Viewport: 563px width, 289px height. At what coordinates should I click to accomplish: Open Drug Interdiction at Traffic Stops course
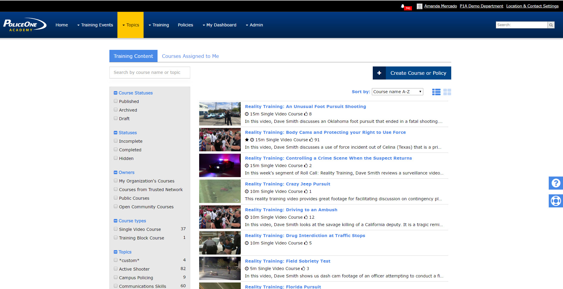[305, 236]
